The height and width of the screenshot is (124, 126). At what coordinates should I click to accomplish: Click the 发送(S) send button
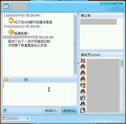click(69, 111)
